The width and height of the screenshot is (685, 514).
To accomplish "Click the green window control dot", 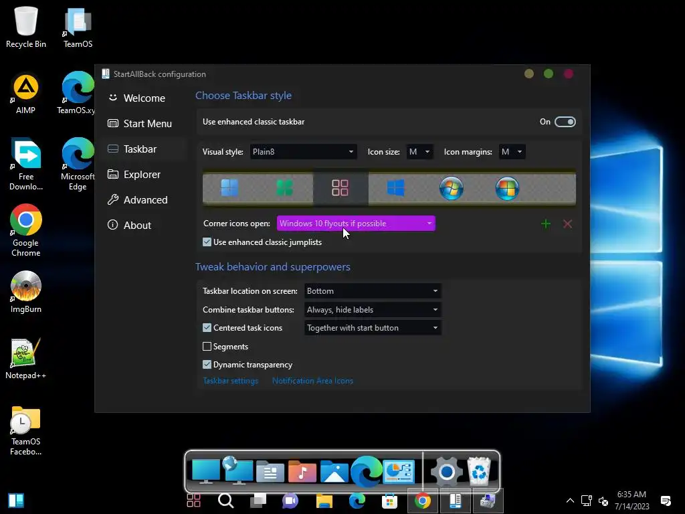I will [x=549, y=74].
